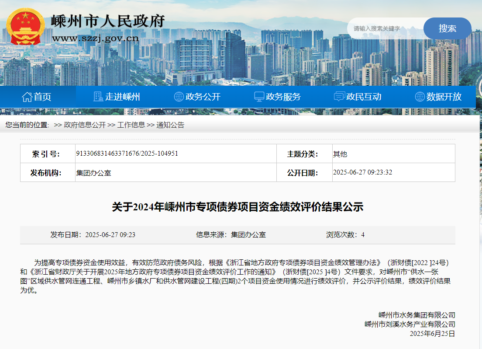The image size is (482, 349).
Task: Click 政府信息公开 breadcrumb link
Action: (85, 125)
